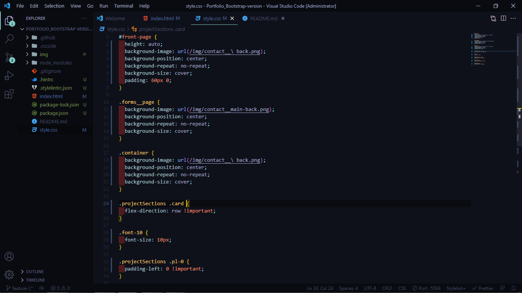
Task: Click Port : 5504 Live Server item
Action: click(x=426, y=288)
